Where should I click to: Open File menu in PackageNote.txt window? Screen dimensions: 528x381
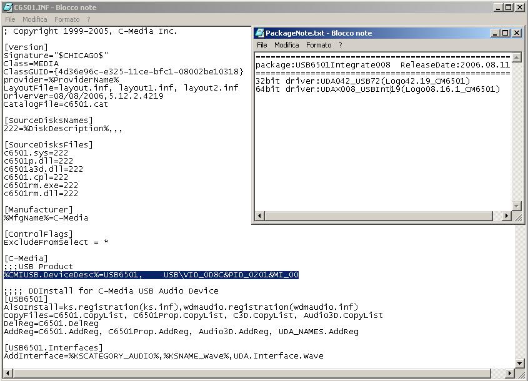(x=262, y=45)
